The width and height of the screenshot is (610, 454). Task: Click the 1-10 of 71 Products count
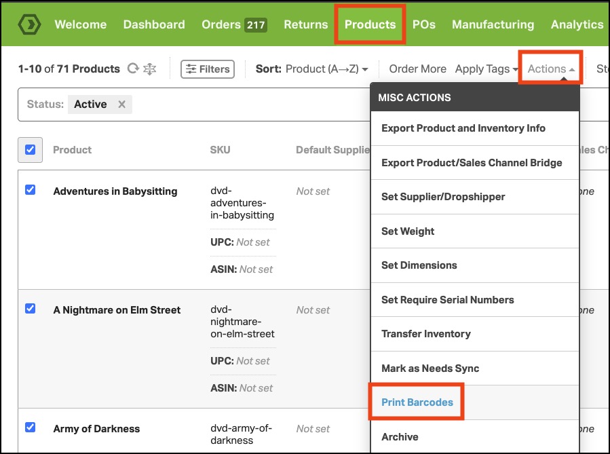click(69, 69)
